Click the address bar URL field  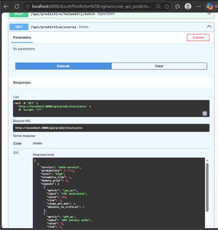coord(92,6)
